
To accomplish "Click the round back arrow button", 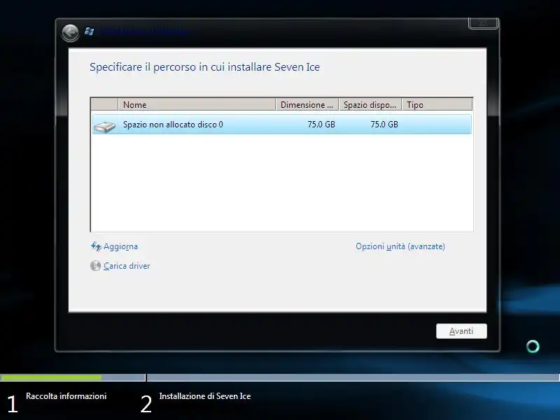I will pyautogui.click(x=70, y=33).
